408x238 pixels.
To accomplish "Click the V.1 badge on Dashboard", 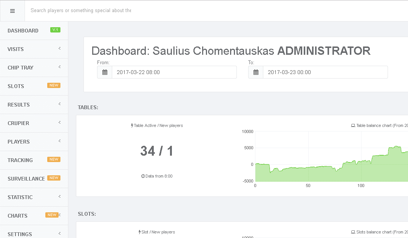I will coord(55,30).
